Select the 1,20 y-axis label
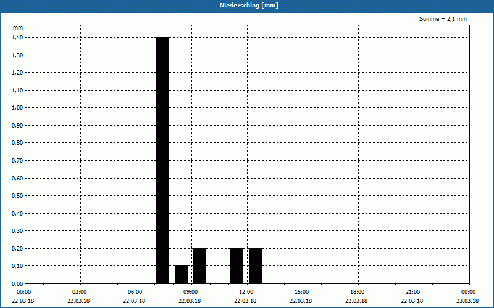 (18, 73)
